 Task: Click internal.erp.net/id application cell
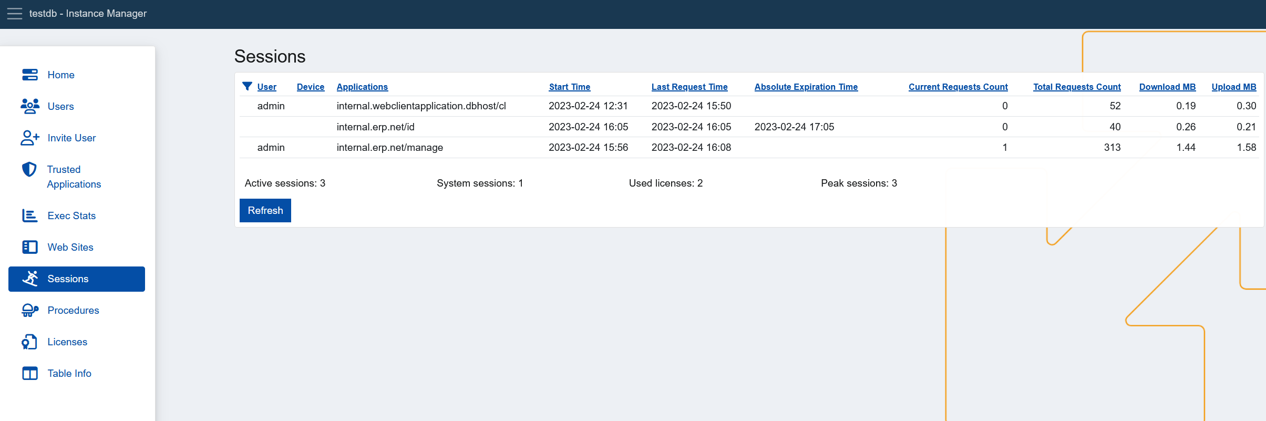point(376,127)
